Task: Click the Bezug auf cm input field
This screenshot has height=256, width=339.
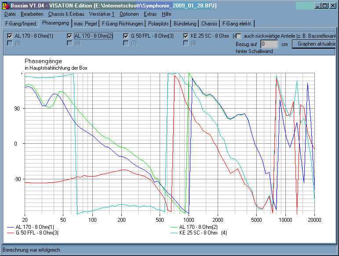Action: pyautogui.click(x=269, y=44)
